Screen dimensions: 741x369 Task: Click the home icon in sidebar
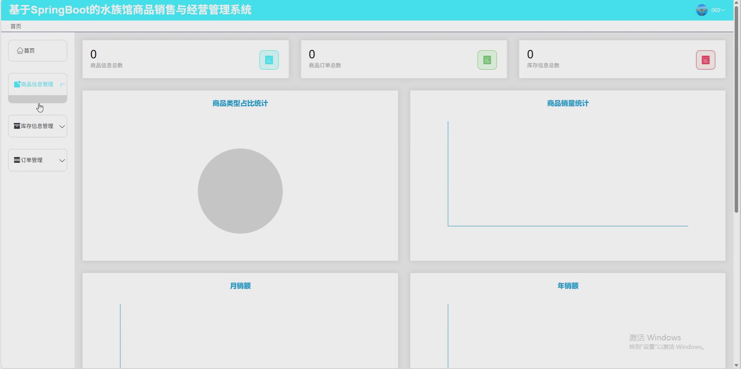20,51
